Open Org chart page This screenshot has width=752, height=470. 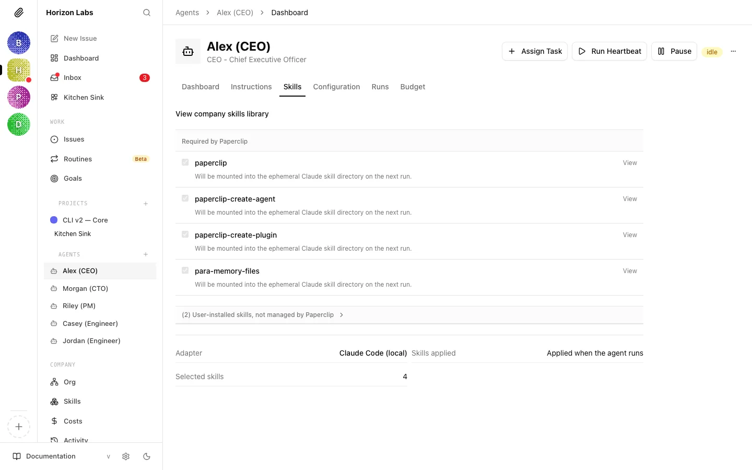click(x=100, y=382)
